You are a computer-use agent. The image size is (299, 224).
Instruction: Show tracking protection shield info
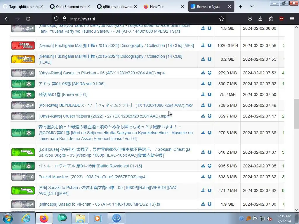(56, 19)
